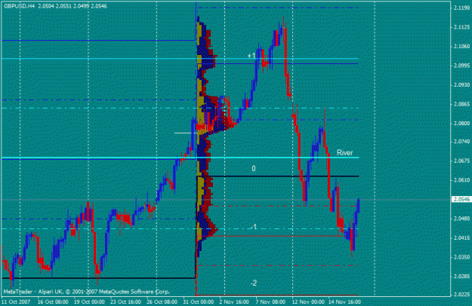
Task: Select the 2.0480 price axis label
Action: pos(461,219)
